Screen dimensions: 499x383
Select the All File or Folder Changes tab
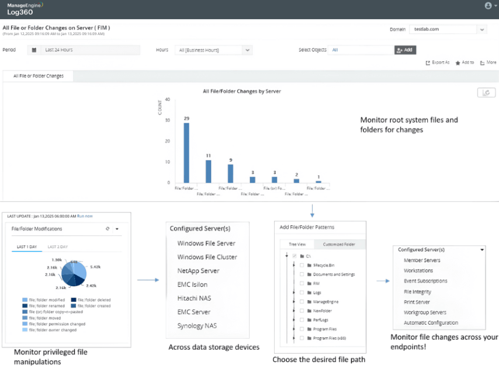(38, 76)
